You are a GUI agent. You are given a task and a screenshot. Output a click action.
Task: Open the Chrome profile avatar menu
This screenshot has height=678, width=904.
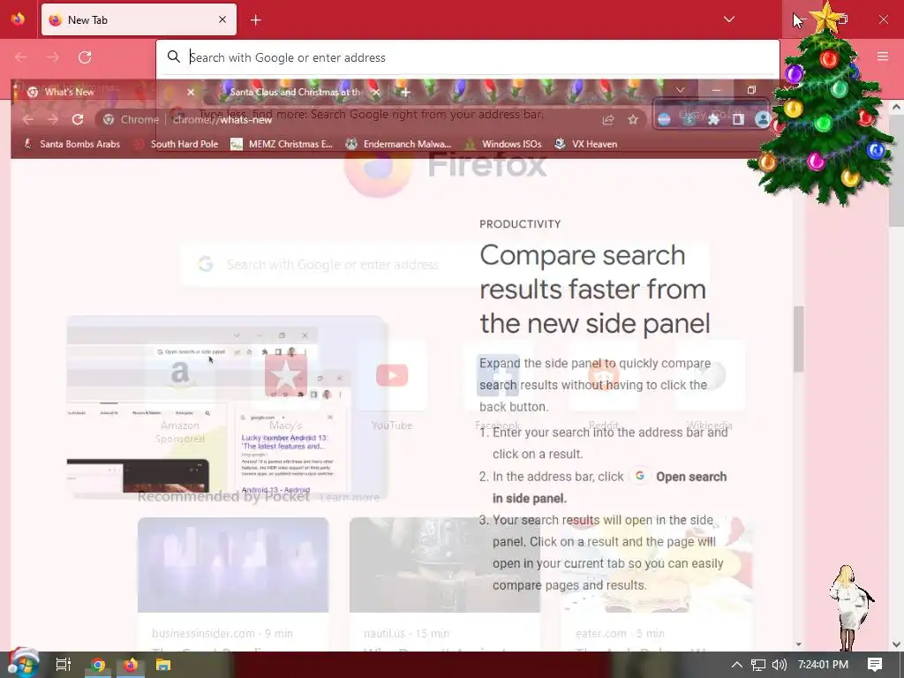(x=762, y=119)
